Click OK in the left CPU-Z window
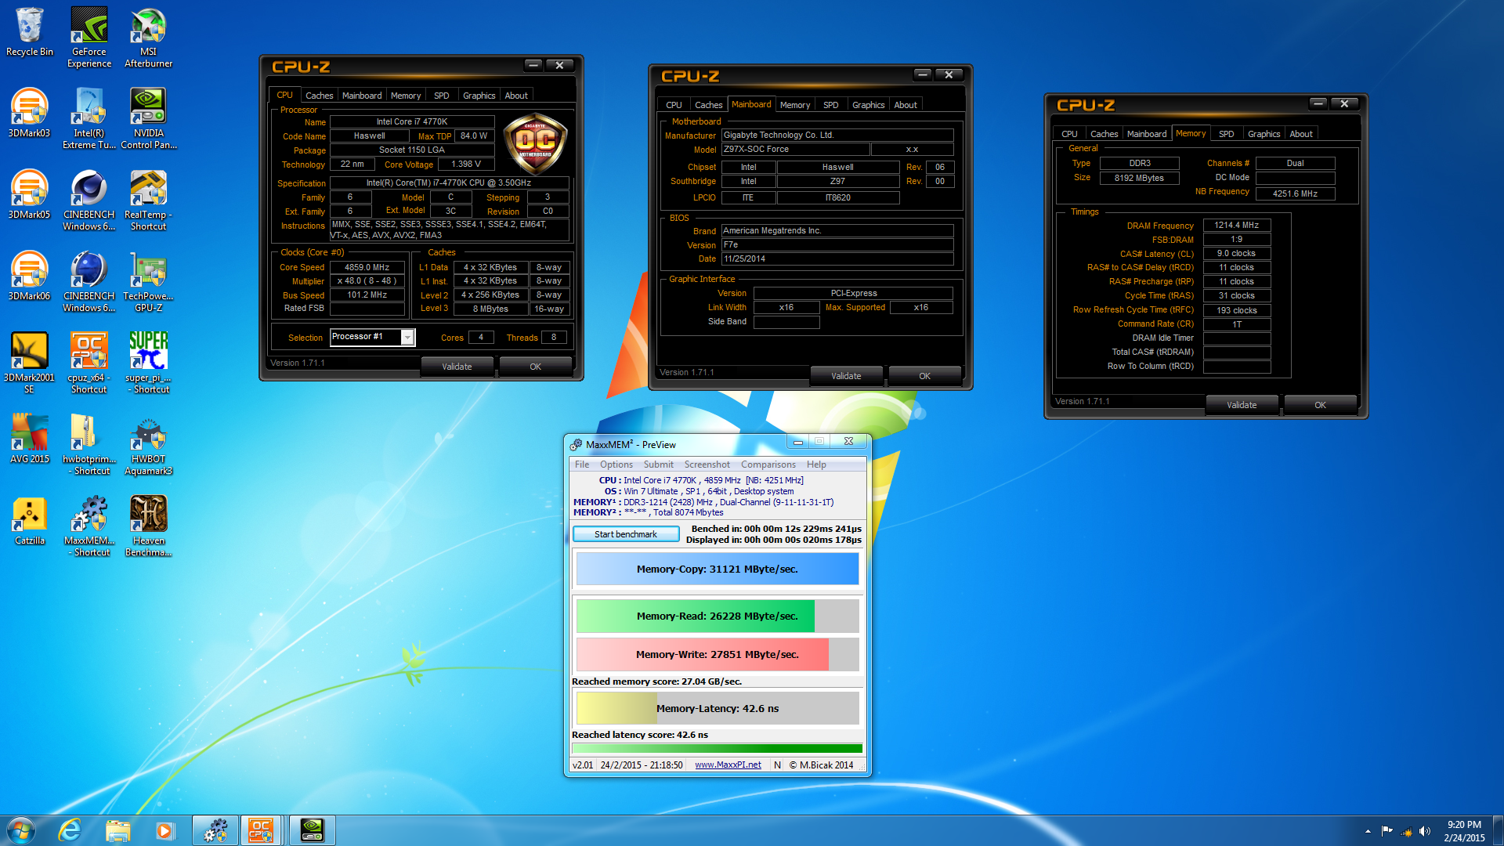1504x846 pixels. click(535, 367)
